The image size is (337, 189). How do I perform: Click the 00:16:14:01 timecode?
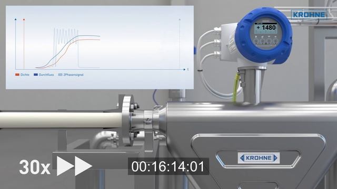[x=168, y=166]
